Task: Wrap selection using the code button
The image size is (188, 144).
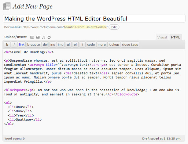Action: pos(91,45)
